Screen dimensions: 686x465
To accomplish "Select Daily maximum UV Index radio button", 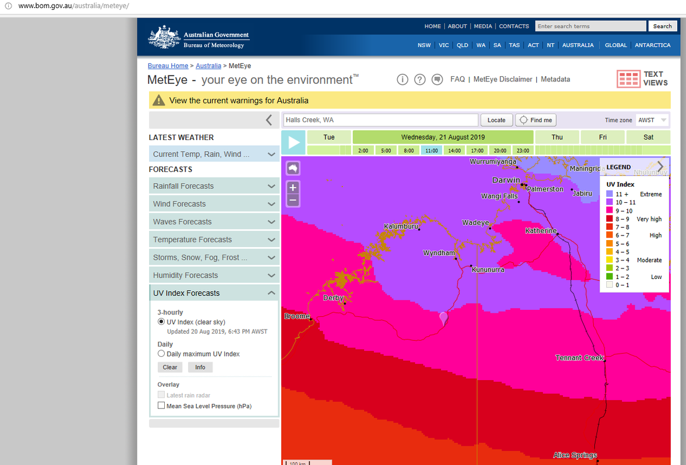I will click(x=161, y=353).
